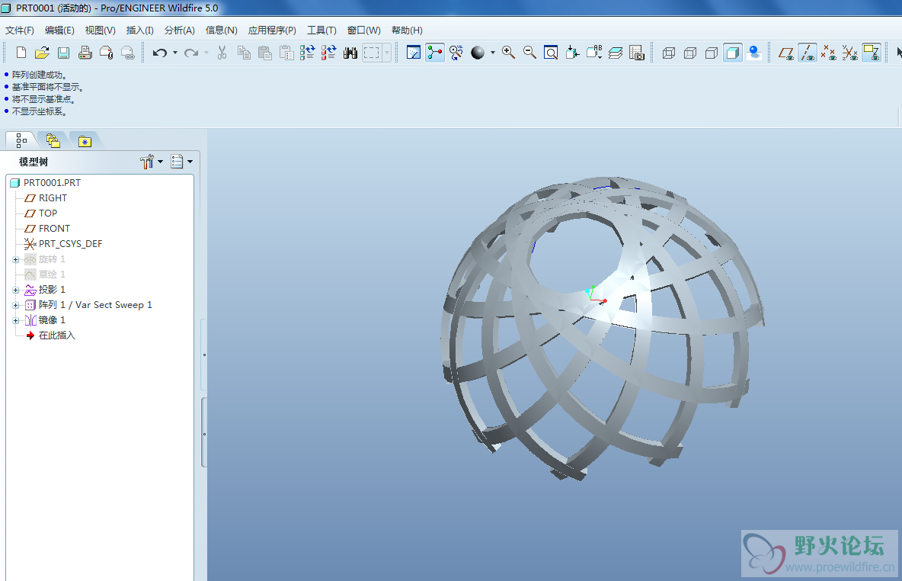The image size is (902, 581).
Task: Open the 文件(F) menu
Action: 20,30
